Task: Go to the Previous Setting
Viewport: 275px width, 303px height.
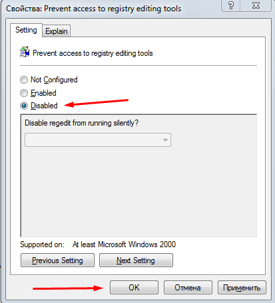Action: (x=57, y=260)
